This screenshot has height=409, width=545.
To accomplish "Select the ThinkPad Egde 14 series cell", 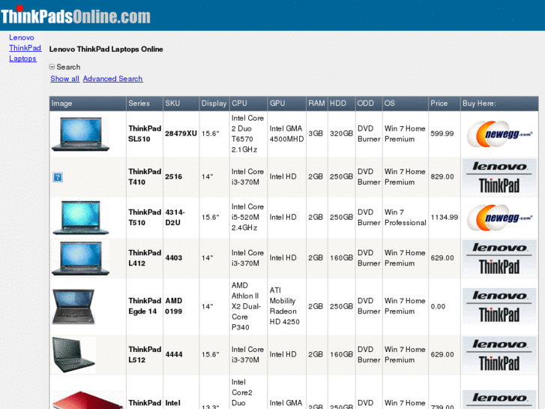I will click(145, 306).
